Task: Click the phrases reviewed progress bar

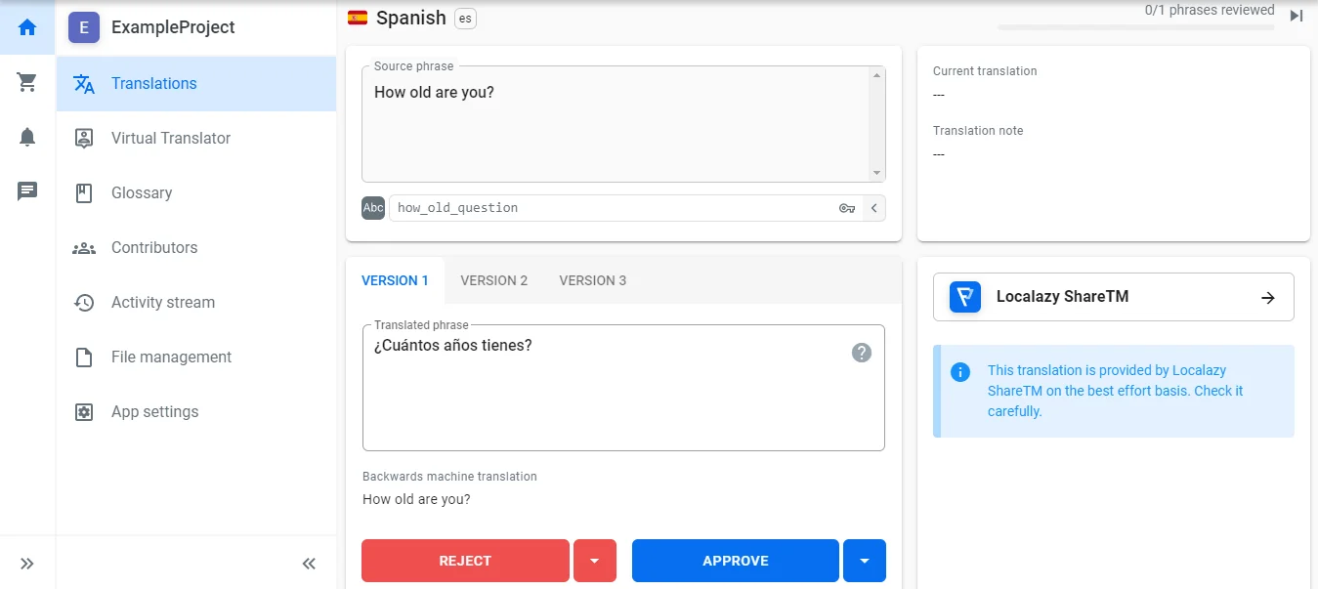Action: pyautogui.click(x=1136, y=24)
